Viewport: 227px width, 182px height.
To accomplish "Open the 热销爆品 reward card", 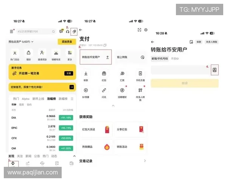I will point(96,147).
